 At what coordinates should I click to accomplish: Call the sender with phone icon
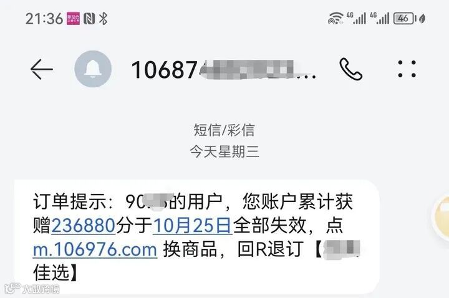[x=350, y=69]
